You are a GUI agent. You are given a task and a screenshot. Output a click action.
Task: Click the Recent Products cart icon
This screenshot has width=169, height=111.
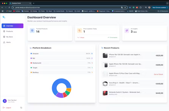102,48
